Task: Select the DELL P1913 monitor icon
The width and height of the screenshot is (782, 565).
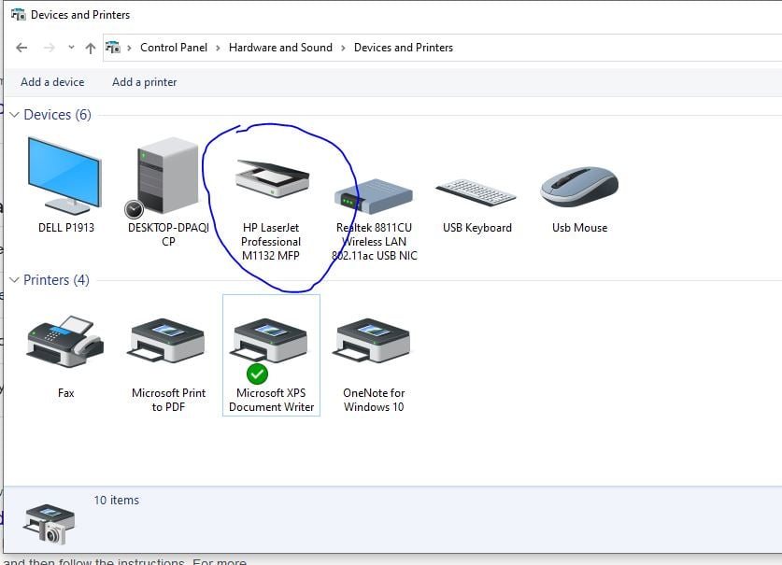Action: pyautogui.click(x=64, y=175)
